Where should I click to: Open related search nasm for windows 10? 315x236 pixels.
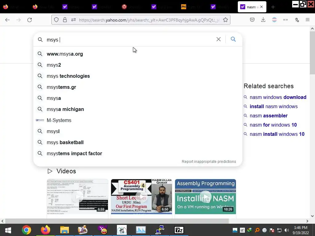(273, 125)
